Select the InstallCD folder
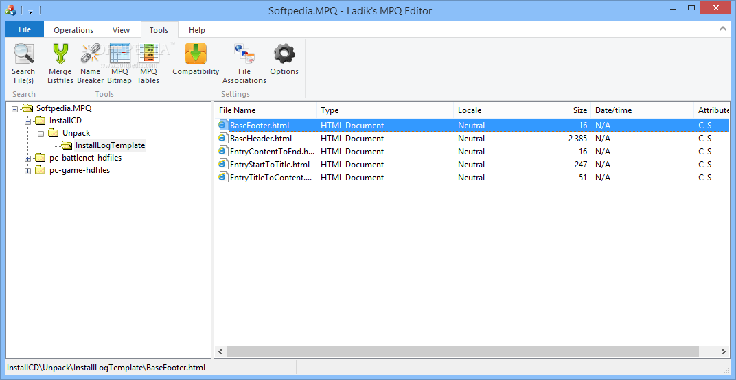 [65, 121]
